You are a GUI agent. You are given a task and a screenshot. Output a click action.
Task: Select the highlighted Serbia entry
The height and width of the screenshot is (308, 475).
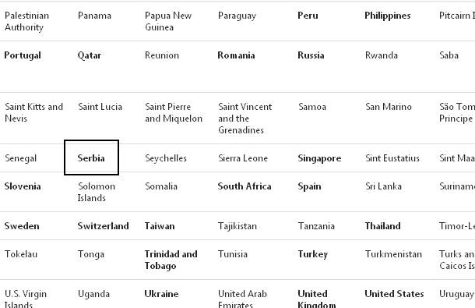coord(91,158)
